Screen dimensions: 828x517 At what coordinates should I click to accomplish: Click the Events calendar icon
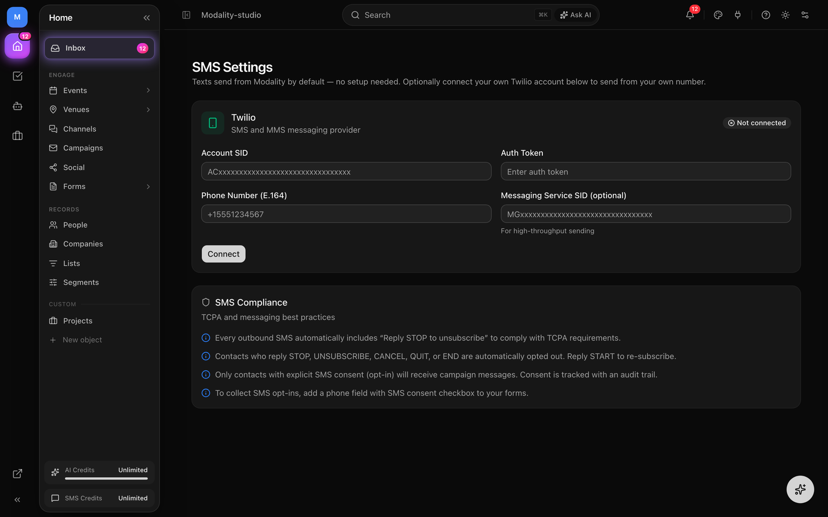tap(53, 90)
